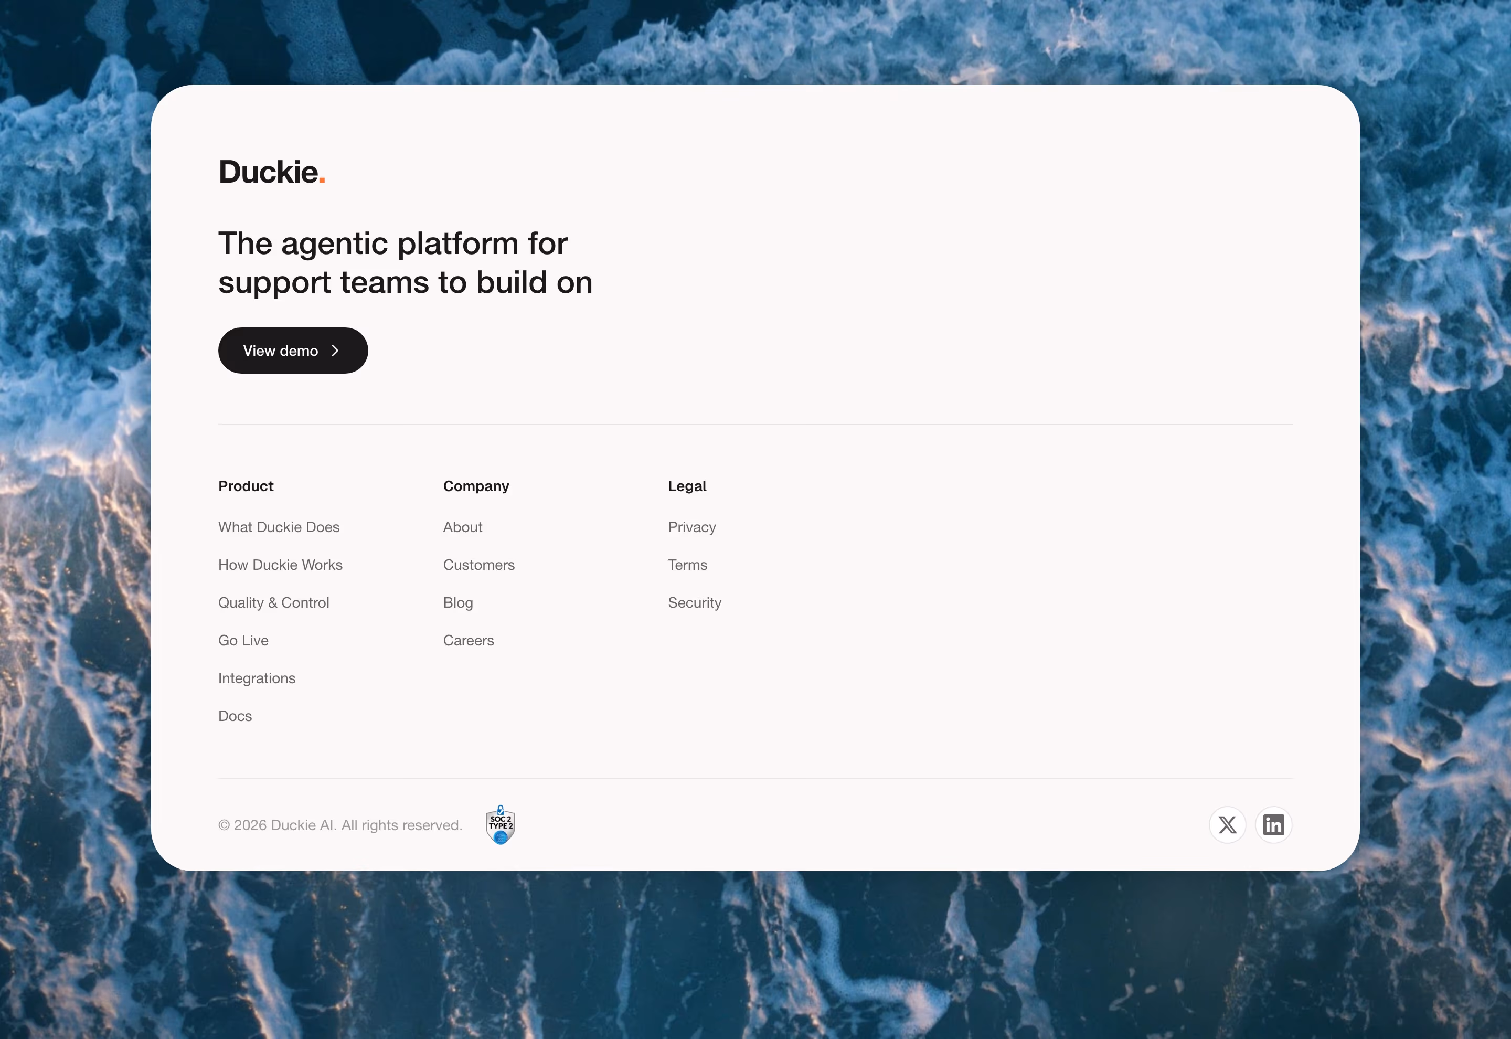Open the About page link
Viewport: 1511px width, 1039px height.
(x=463, y=527)
